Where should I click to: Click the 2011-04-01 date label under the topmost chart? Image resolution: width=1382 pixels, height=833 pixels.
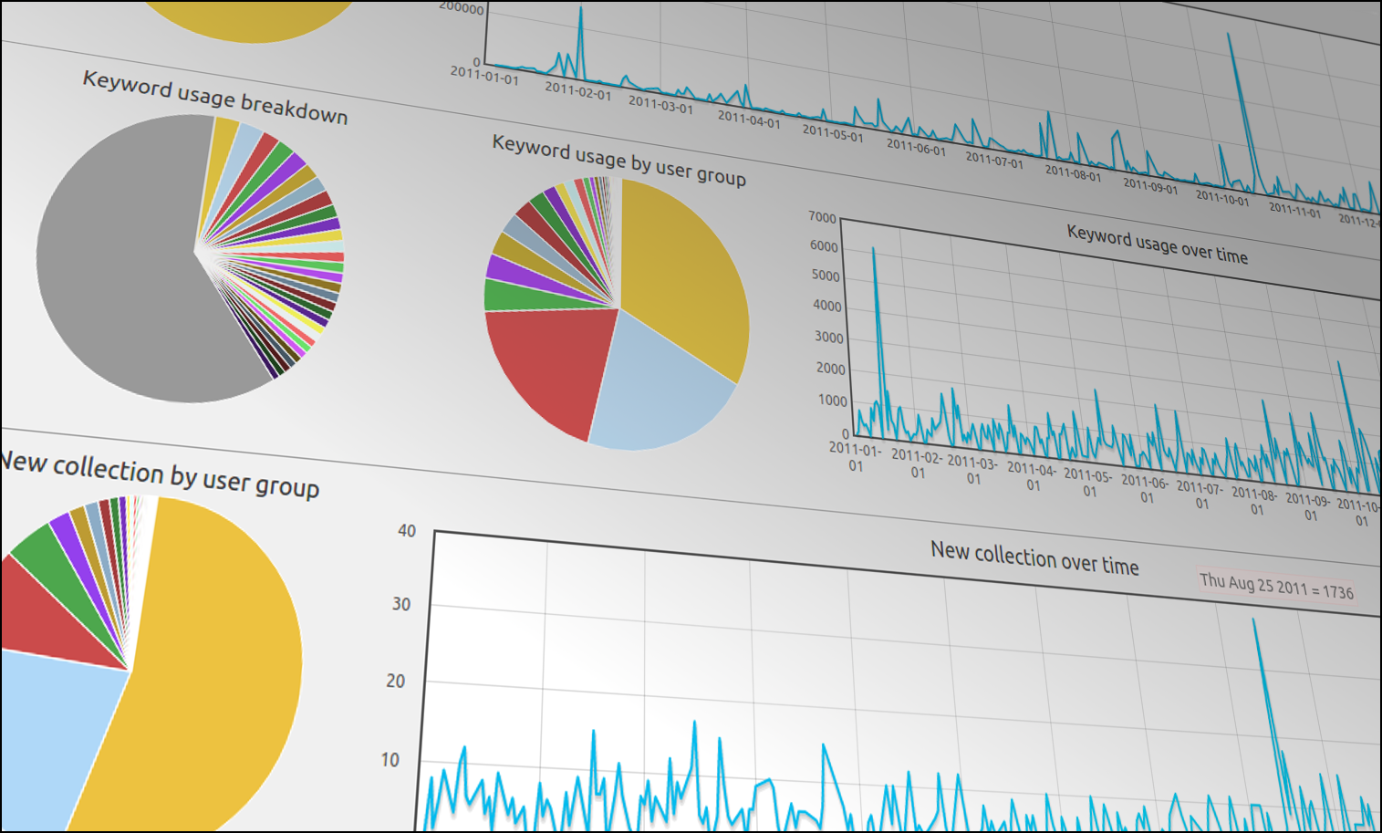(749, 119)
